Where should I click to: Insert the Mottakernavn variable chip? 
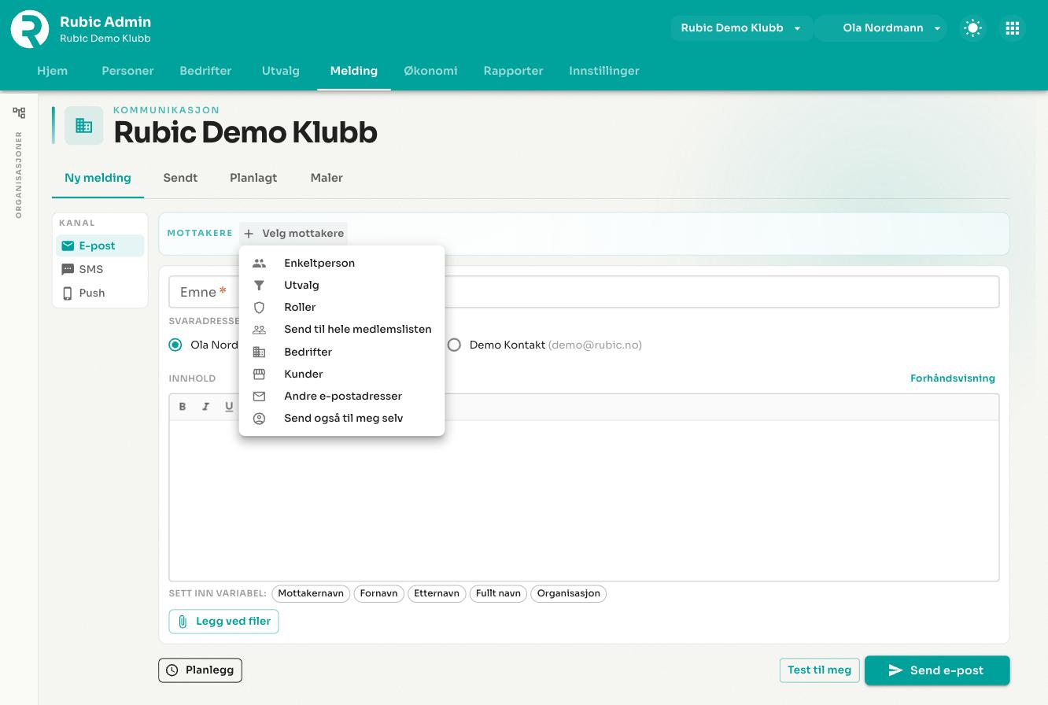click(311, 593)
